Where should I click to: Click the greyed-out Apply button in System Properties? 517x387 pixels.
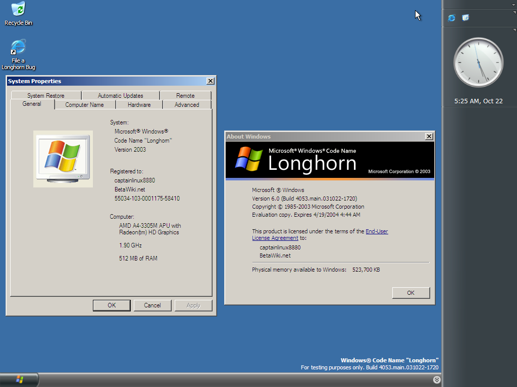click(x=193, y=305)
